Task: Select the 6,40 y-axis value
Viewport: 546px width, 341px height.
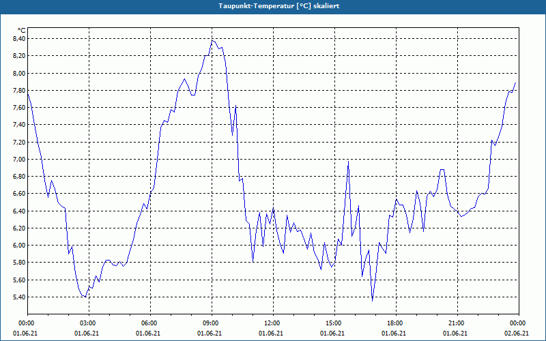Action: [x=18, y=211]
